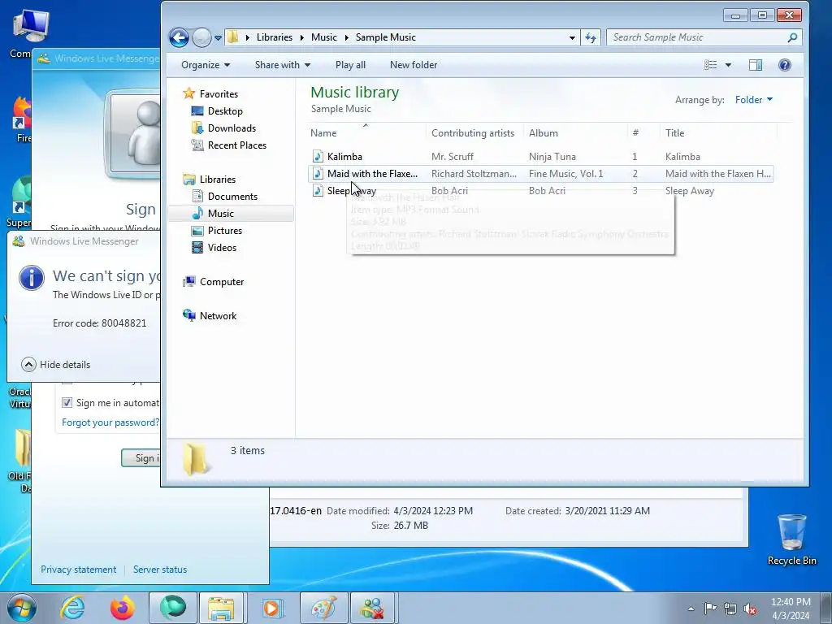Click the search magnifier icon
Image resolution: width=832 pixels, height=624 pixels.
[x=792, y=37]
